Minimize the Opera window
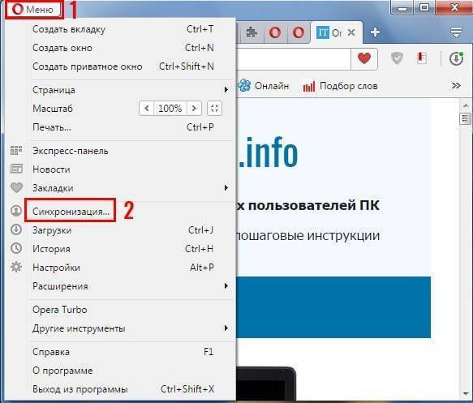This screenshot has width=473, height=403. [402, 8]
